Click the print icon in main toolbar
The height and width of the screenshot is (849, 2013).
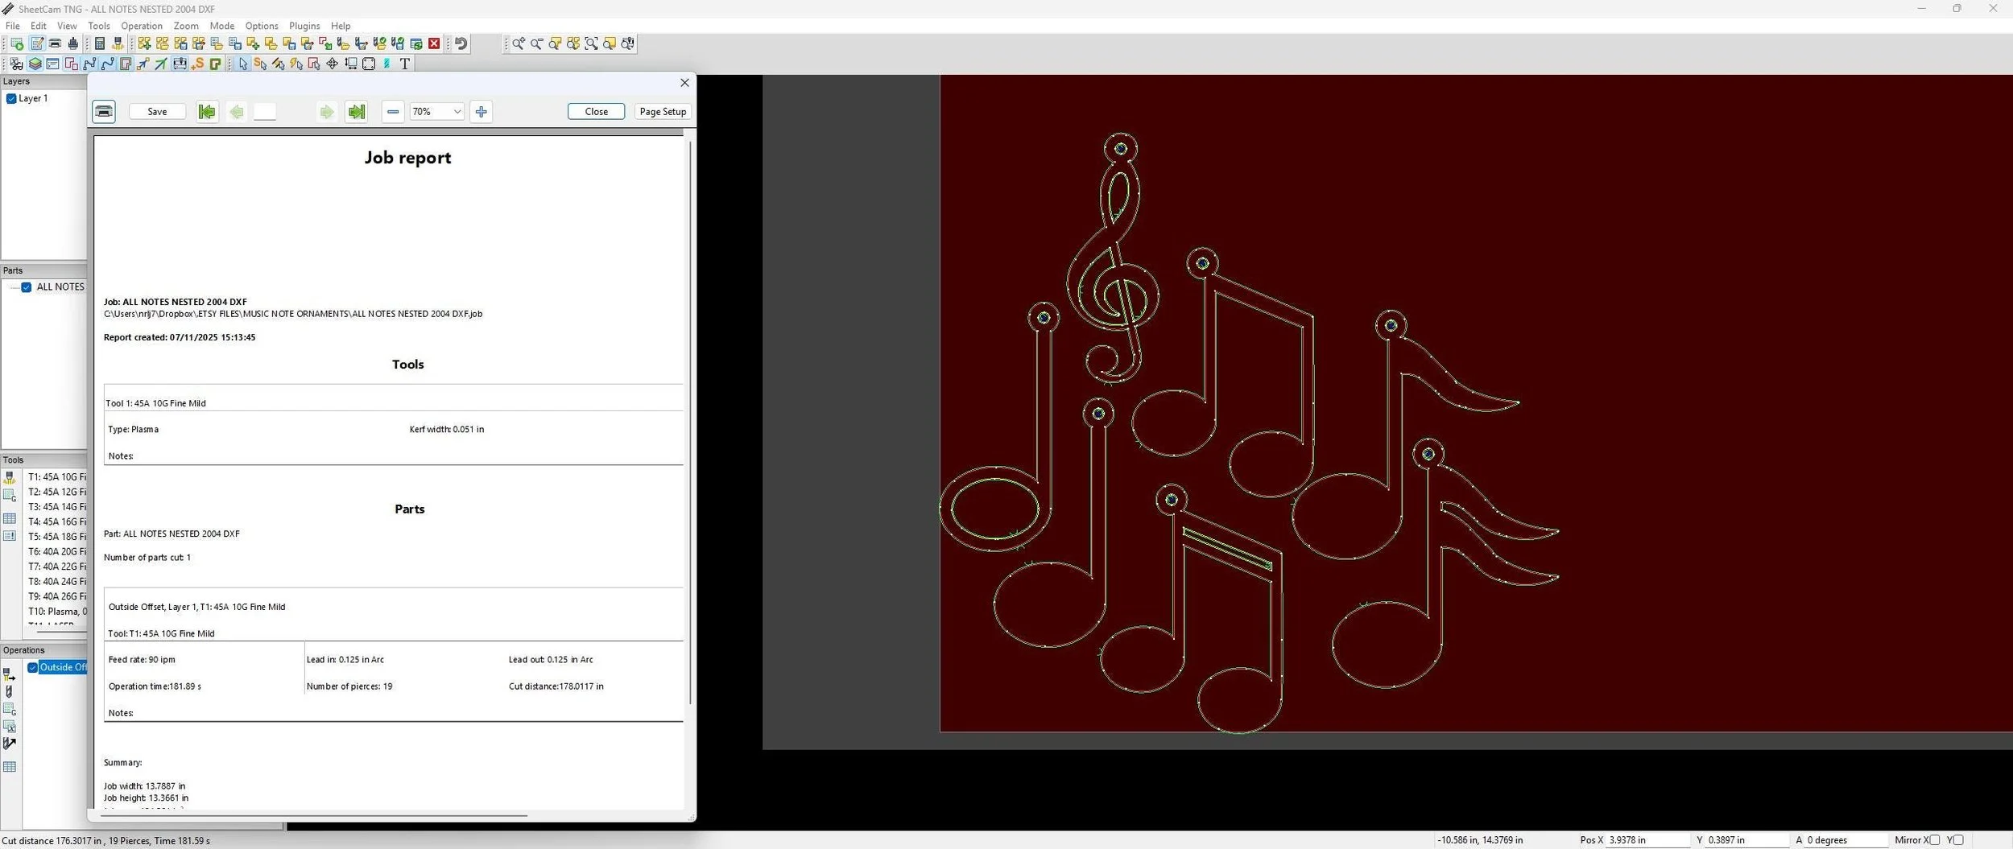[55, 43]
